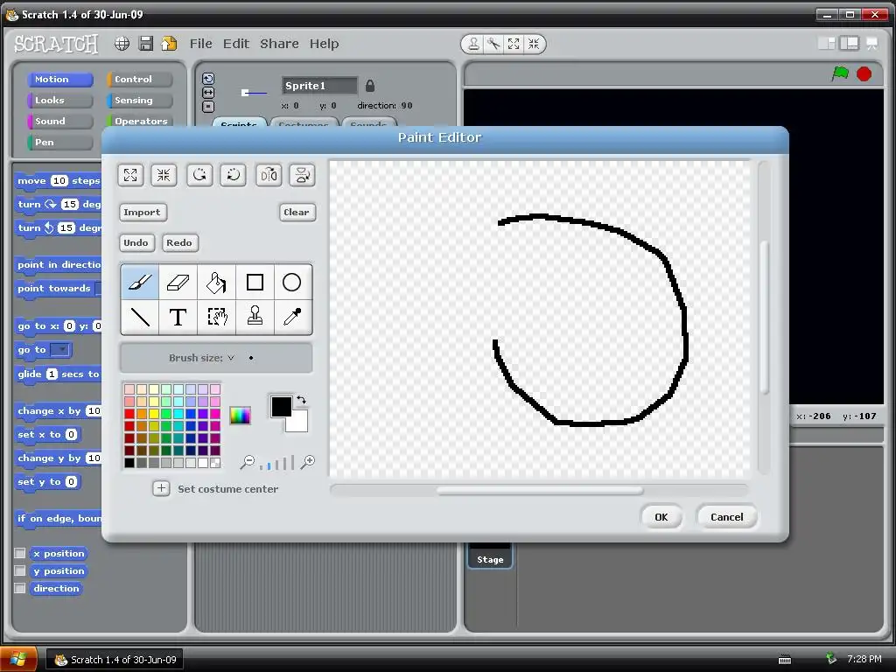Screen dimensions: 896x672
Task: Select the Line tool
Action: click(x=140, y=317)
